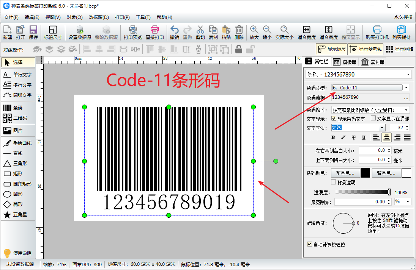The height and width of the screenshot is (270, 416).
Task: Toggle 显示网格 grid display
Action: [x=400, y=49]
